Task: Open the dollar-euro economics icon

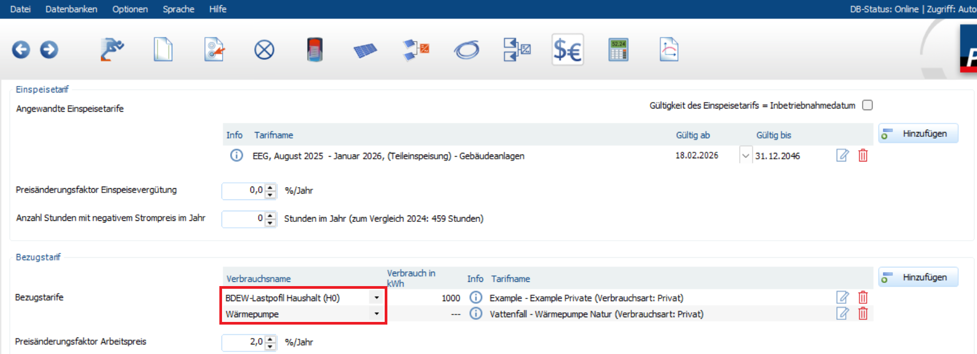Action: [x=567, y=50]
